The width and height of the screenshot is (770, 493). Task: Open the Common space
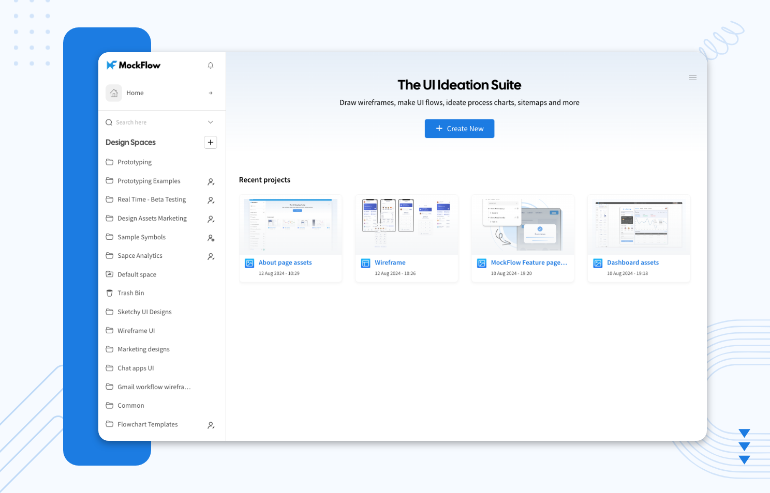click(x=130, y=406)
